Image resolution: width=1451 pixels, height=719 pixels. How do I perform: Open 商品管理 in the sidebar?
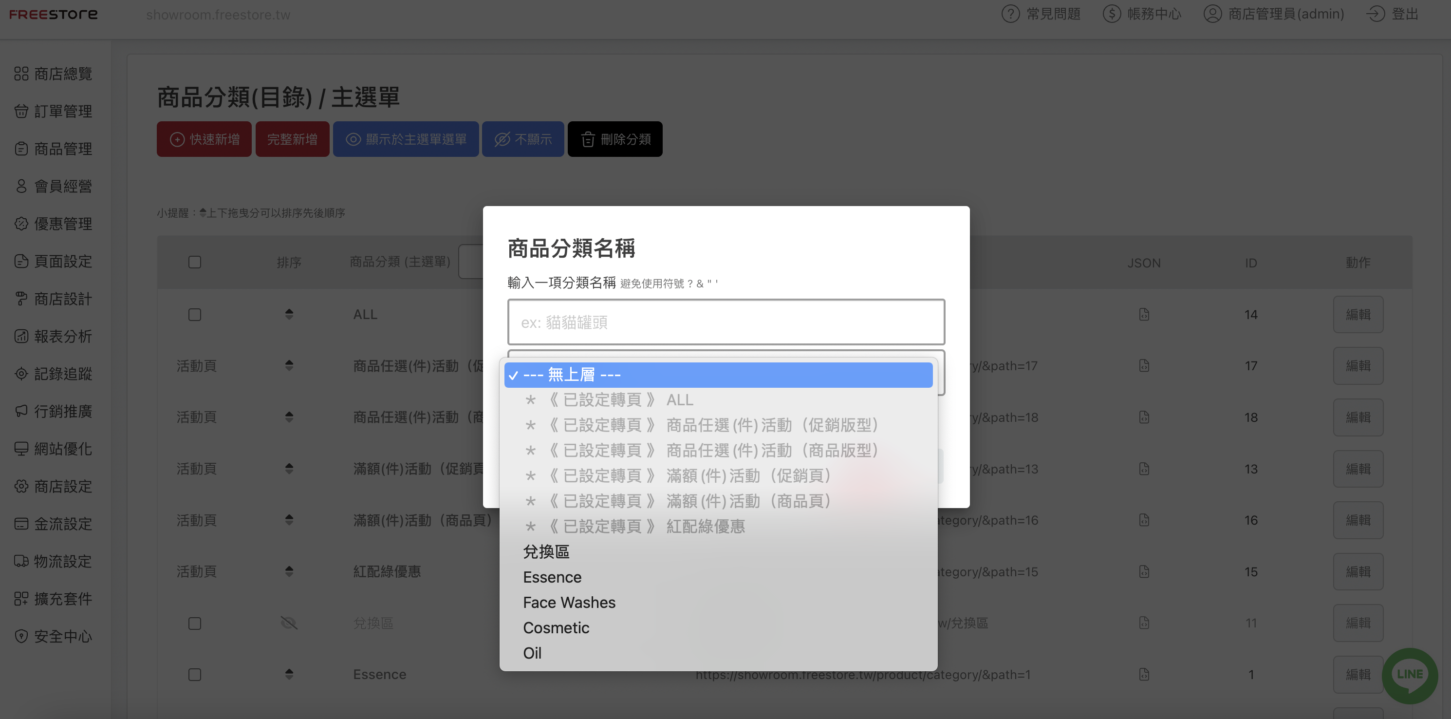pos(53,149)
